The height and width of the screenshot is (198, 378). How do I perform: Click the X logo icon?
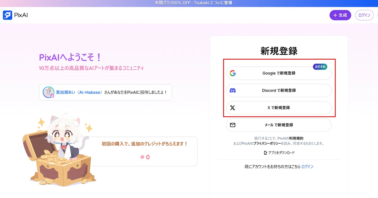[x=232, y=108]
